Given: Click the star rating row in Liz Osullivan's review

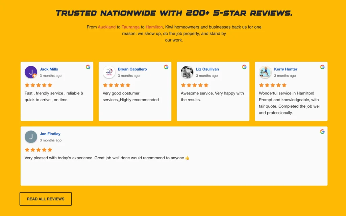Looking at the screenshot, I should pos(194,85).
